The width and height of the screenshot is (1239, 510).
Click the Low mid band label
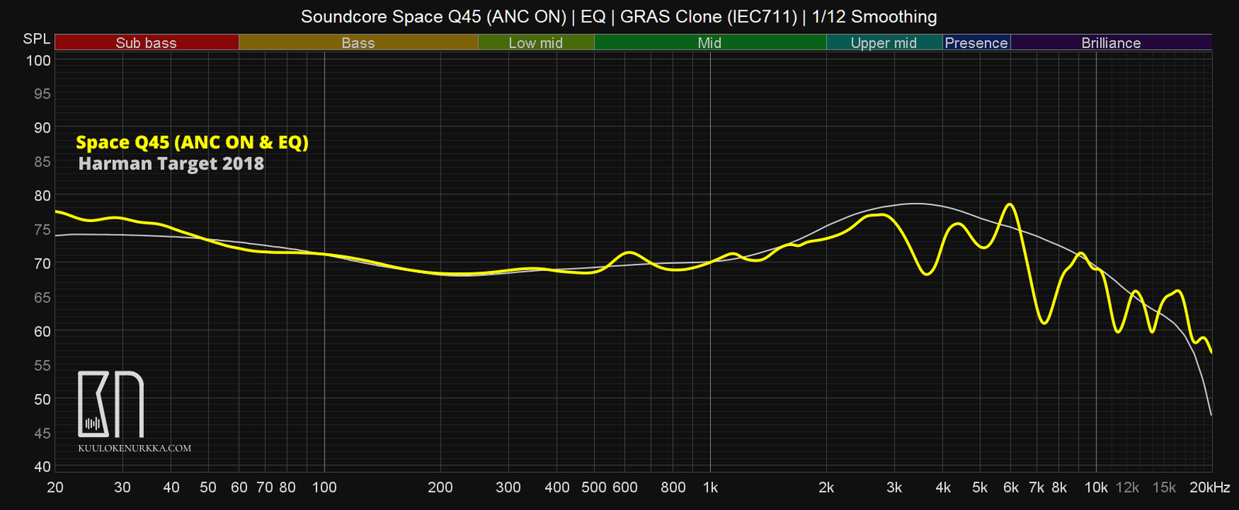(x=535, y=43)
